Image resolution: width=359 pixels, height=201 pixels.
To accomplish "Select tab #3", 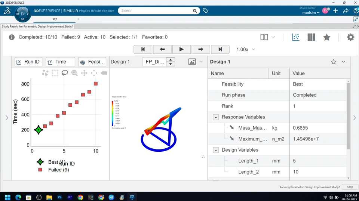I will point(55,19).
